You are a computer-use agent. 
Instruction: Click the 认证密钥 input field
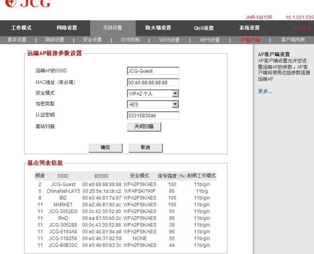point(153,115)
